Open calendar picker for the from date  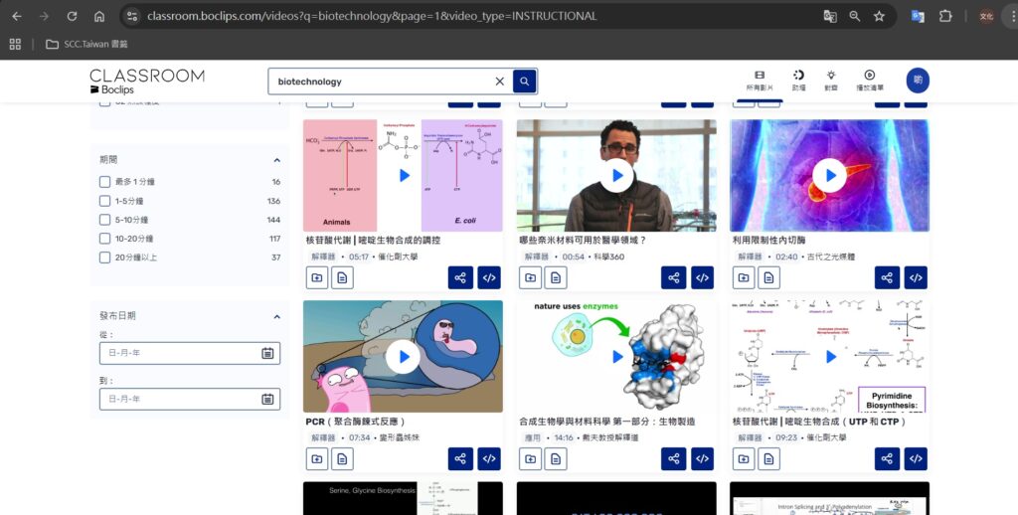(x=267, y=353)
